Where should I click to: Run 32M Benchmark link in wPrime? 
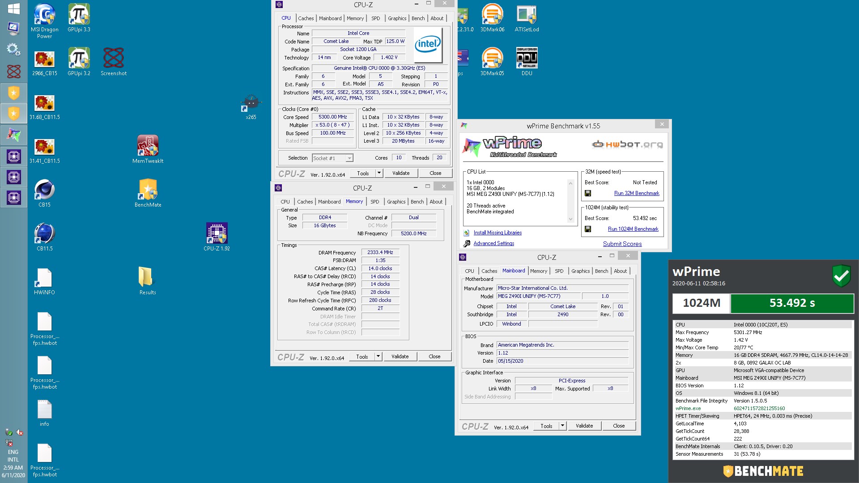(637, 193)
